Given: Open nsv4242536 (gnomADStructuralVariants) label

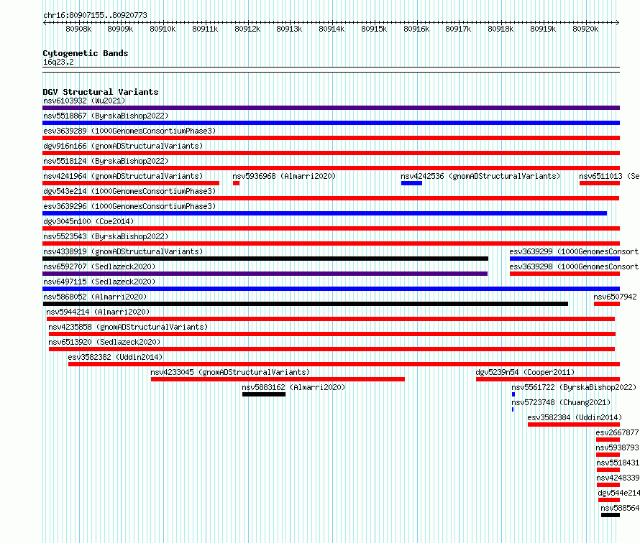Looking at the screenshot, I should pyautogui.click(x=480, y=176).
